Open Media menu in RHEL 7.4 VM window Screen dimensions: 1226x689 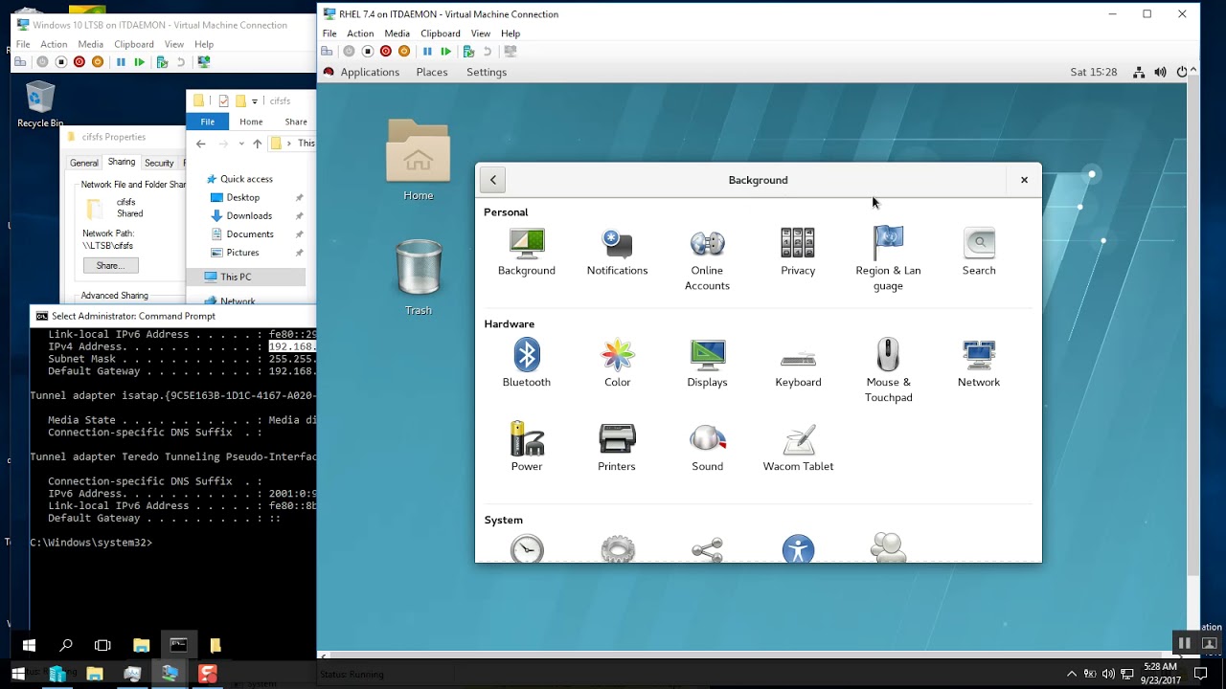point(397,33)
